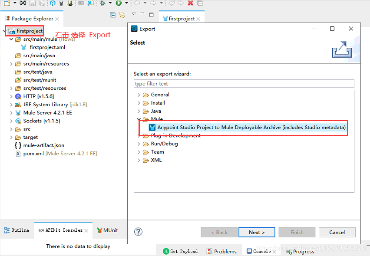This screenshot has width=370, height=256.
Task: Expand the Install export category
Action: click(139, 103)
